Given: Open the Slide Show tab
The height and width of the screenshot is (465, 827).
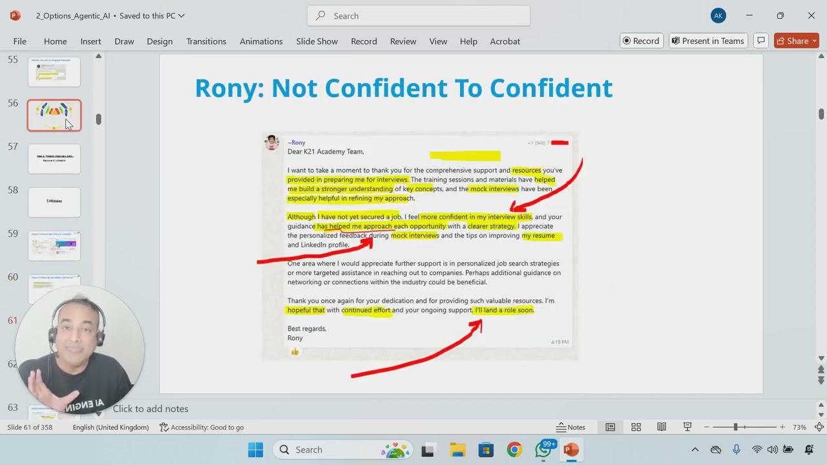Looking at the screenshot, I should (x=317, y=41).
